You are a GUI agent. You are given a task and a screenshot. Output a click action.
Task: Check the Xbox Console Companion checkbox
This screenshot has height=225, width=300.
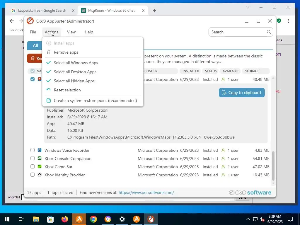tap(33, 158)
